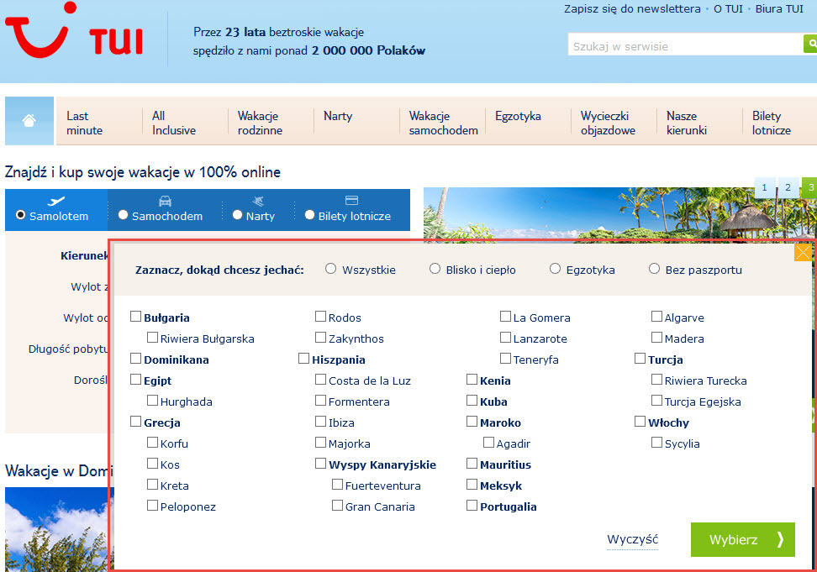The image size is (817, 572).
Task: Enable the Hurghada checkbox
Action: tap(152, 401)
